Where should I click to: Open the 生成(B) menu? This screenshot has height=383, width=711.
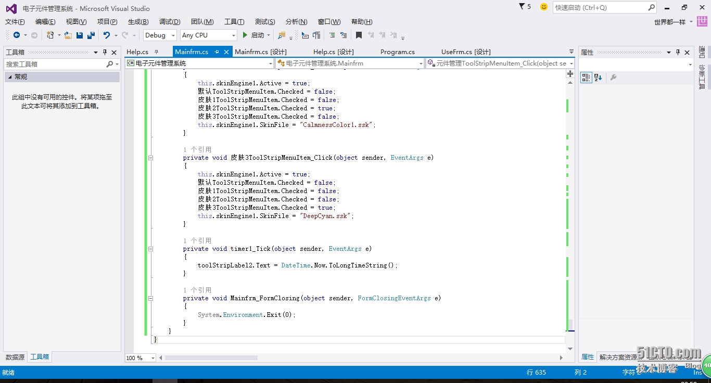tap(138, 22)
